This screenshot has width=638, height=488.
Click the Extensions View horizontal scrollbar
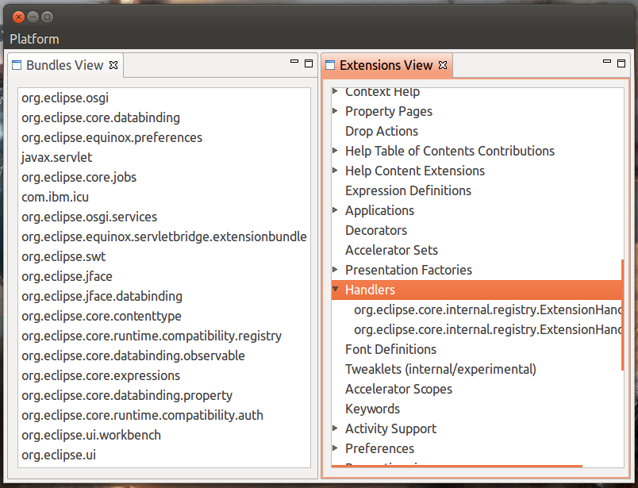457,466
